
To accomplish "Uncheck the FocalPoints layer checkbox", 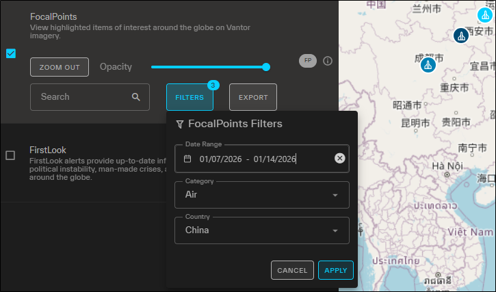I will coord(11,53).
